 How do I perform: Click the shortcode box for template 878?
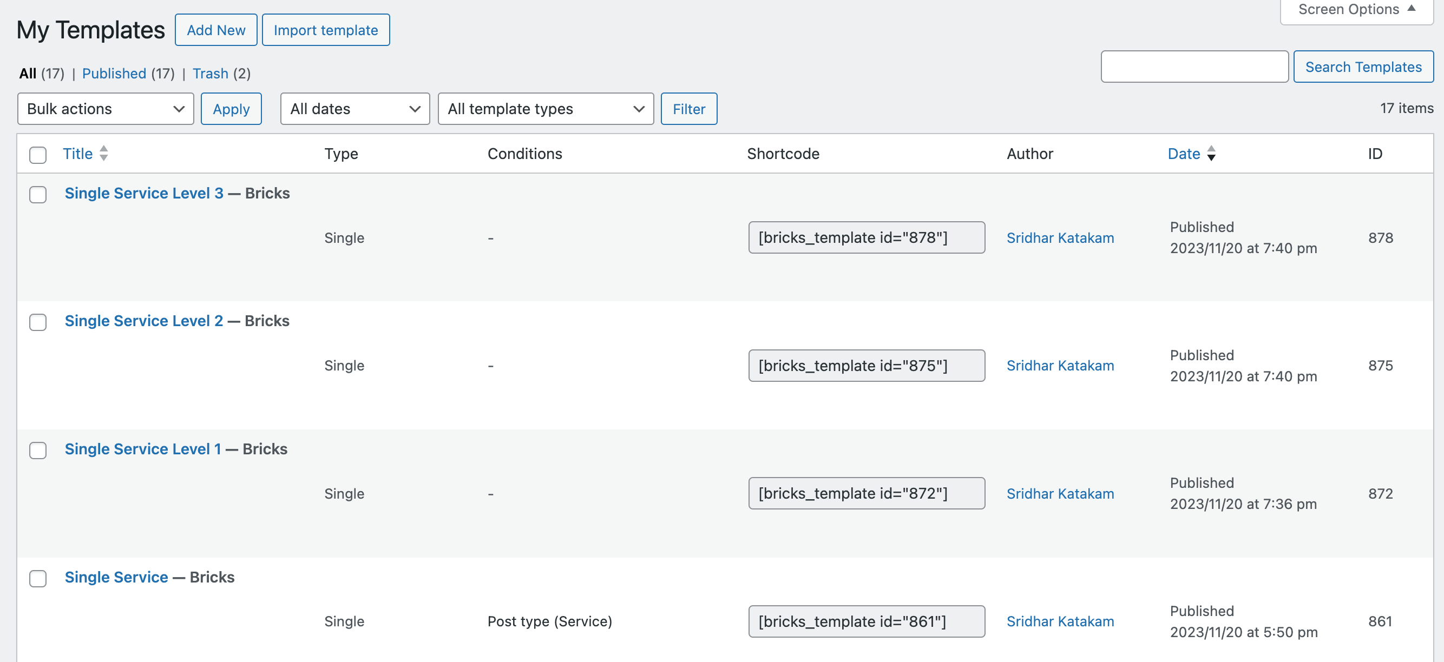[866, 237]
